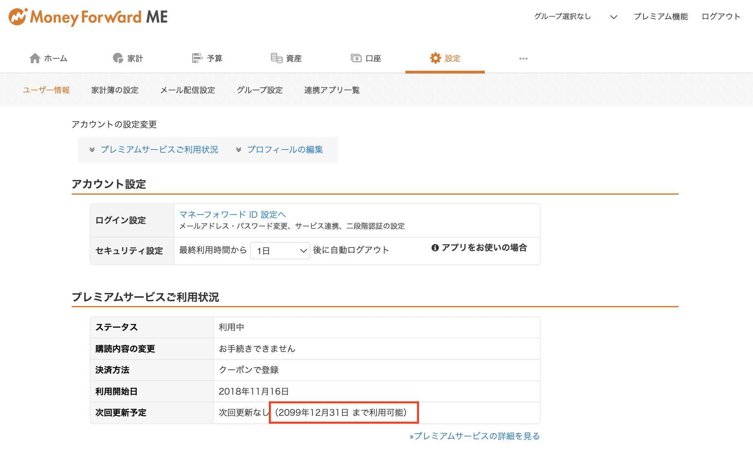
Task: Open the 家計 tab
Action: pos(128,59)
